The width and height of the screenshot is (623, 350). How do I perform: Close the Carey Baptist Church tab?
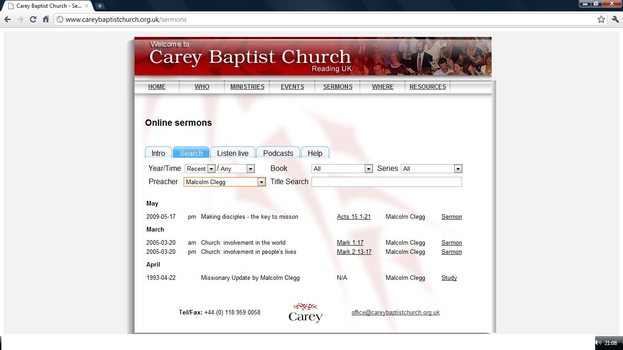(87, 6)
